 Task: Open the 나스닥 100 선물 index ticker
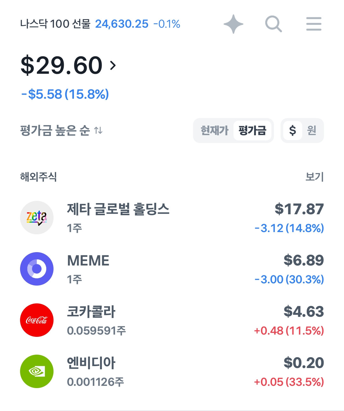point(100,24)
